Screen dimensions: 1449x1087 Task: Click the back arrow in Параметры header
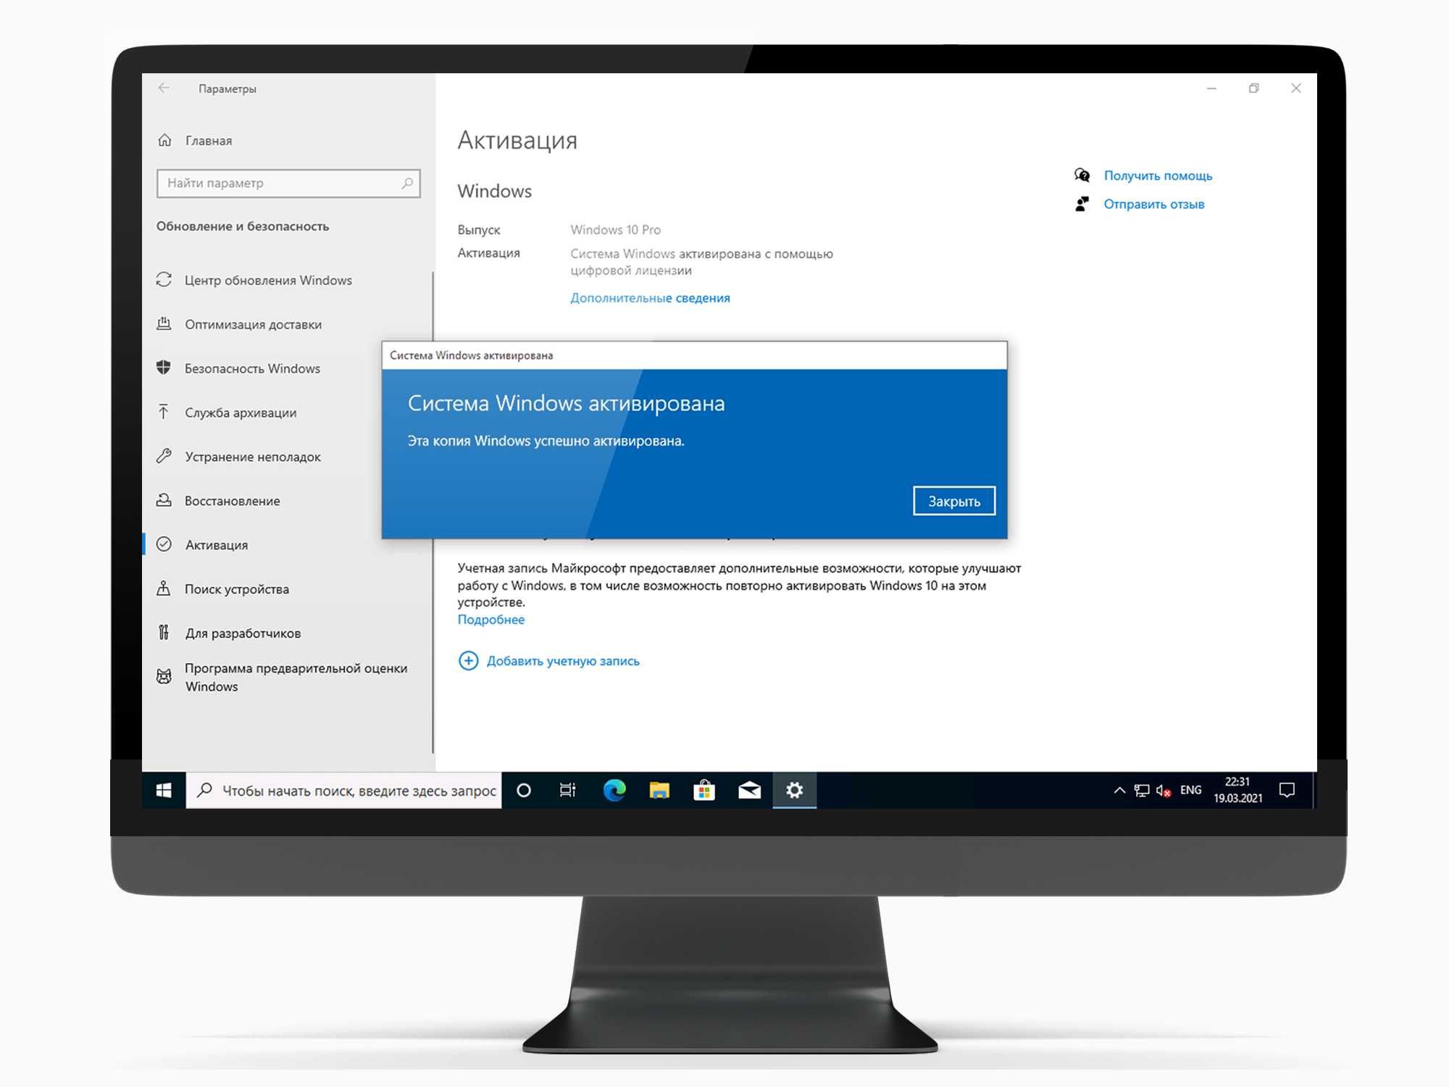(x=164, y=88)
